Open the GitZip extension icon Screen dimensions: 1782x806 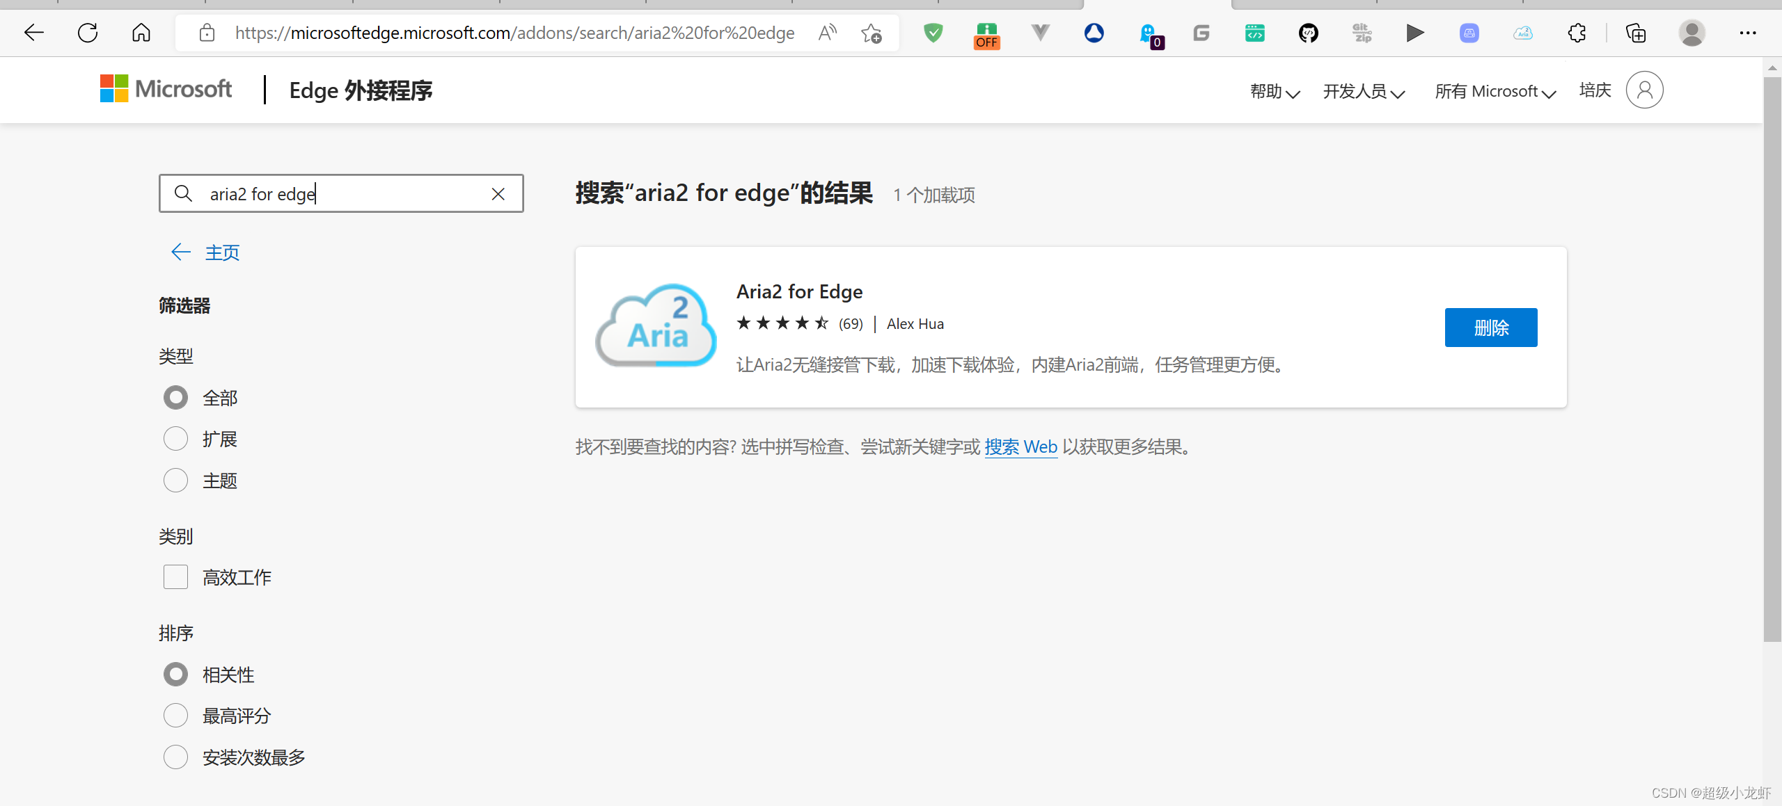point(1362,33)
